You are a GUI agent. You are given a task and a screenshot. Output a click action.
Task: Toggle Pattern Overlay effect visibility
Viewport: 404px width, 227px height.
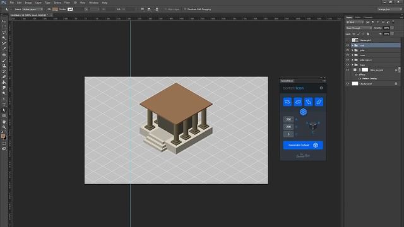click(360, 78)
